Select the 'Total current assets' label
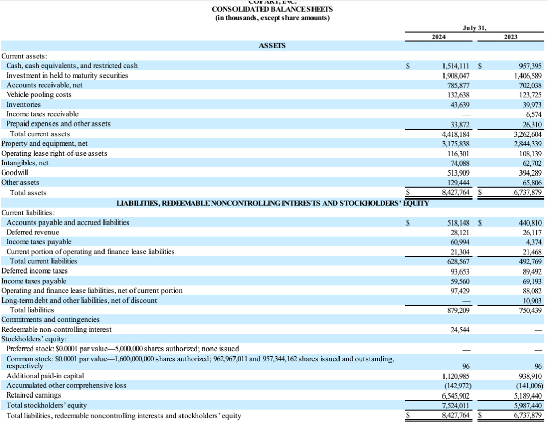 tap(40, 134)
